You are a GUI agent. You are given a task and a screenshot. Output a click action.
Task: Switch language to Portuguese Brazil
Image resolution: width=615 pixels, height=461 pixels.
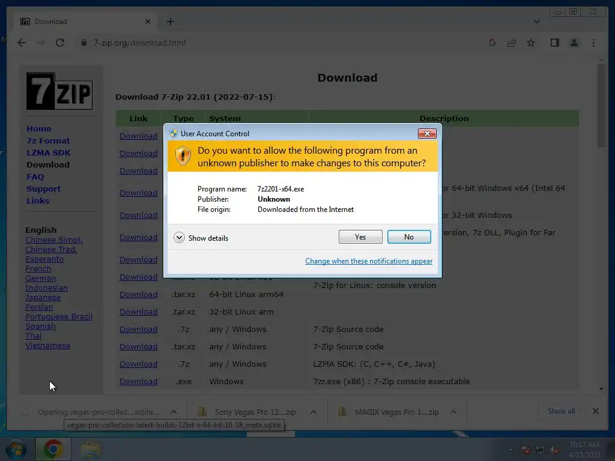click(58, 317)
